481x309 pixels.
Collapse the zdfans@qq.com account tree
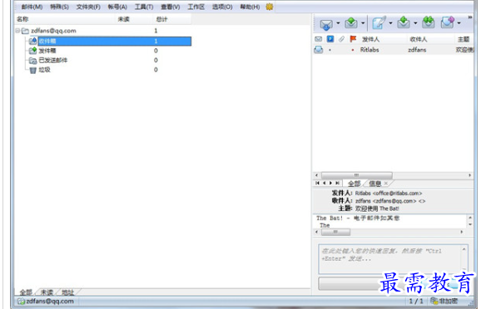tap(17, 31)
